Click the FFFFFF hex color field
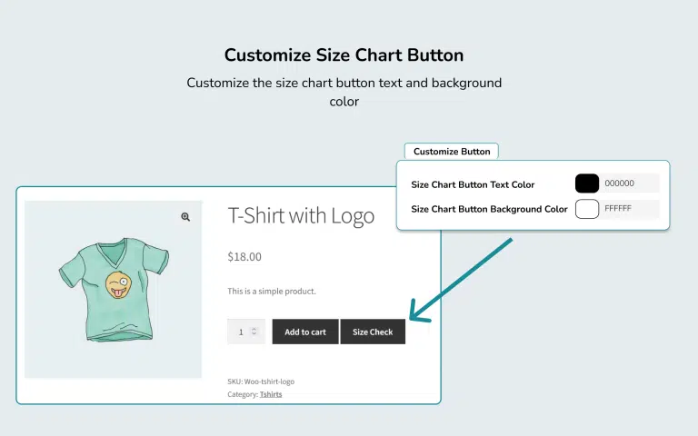The image size is (698, 436). (x=629, y=209)
